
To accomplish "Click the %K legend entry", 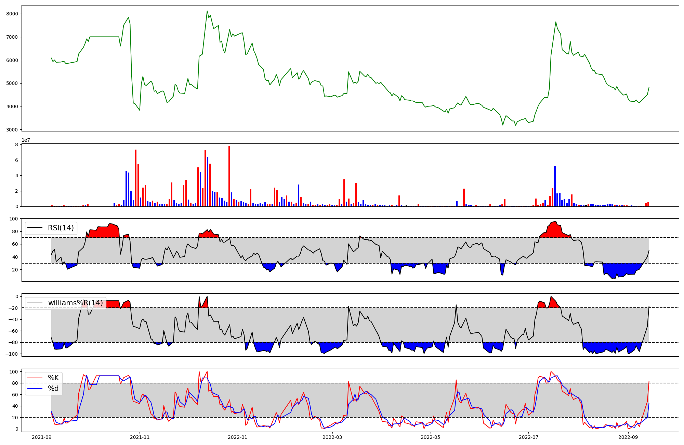I will pyautogui.click(x=53, y=378).
